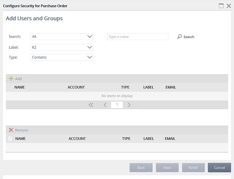Sort lower grid by EMAIL column
Screen dimensions: 234x179
tap(170, 138)
